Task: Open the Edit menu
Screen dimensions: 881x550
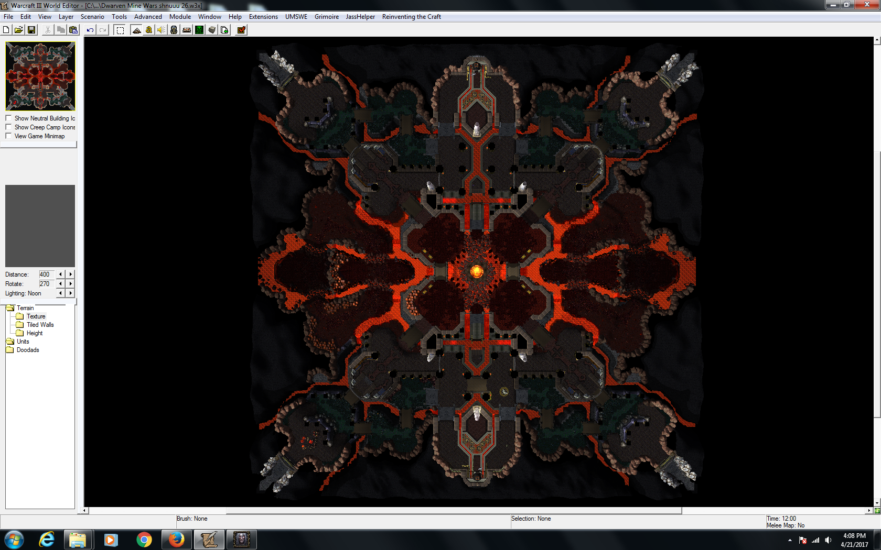Action: tap(26, 17)
